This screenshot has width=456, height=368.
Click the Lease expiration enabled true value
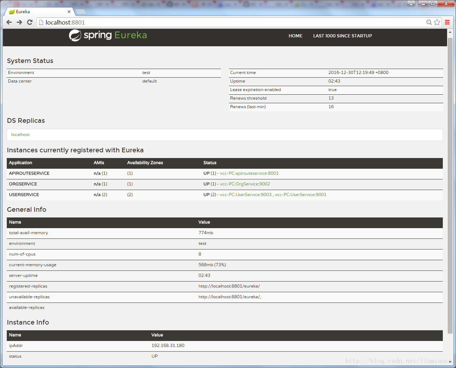point(332,90)
